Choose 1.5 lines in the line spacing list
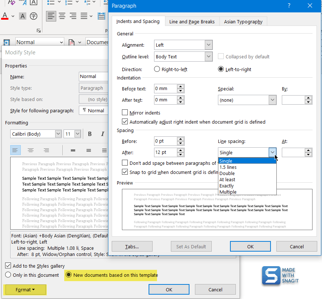The image size is (322, 299). point(247,167)
